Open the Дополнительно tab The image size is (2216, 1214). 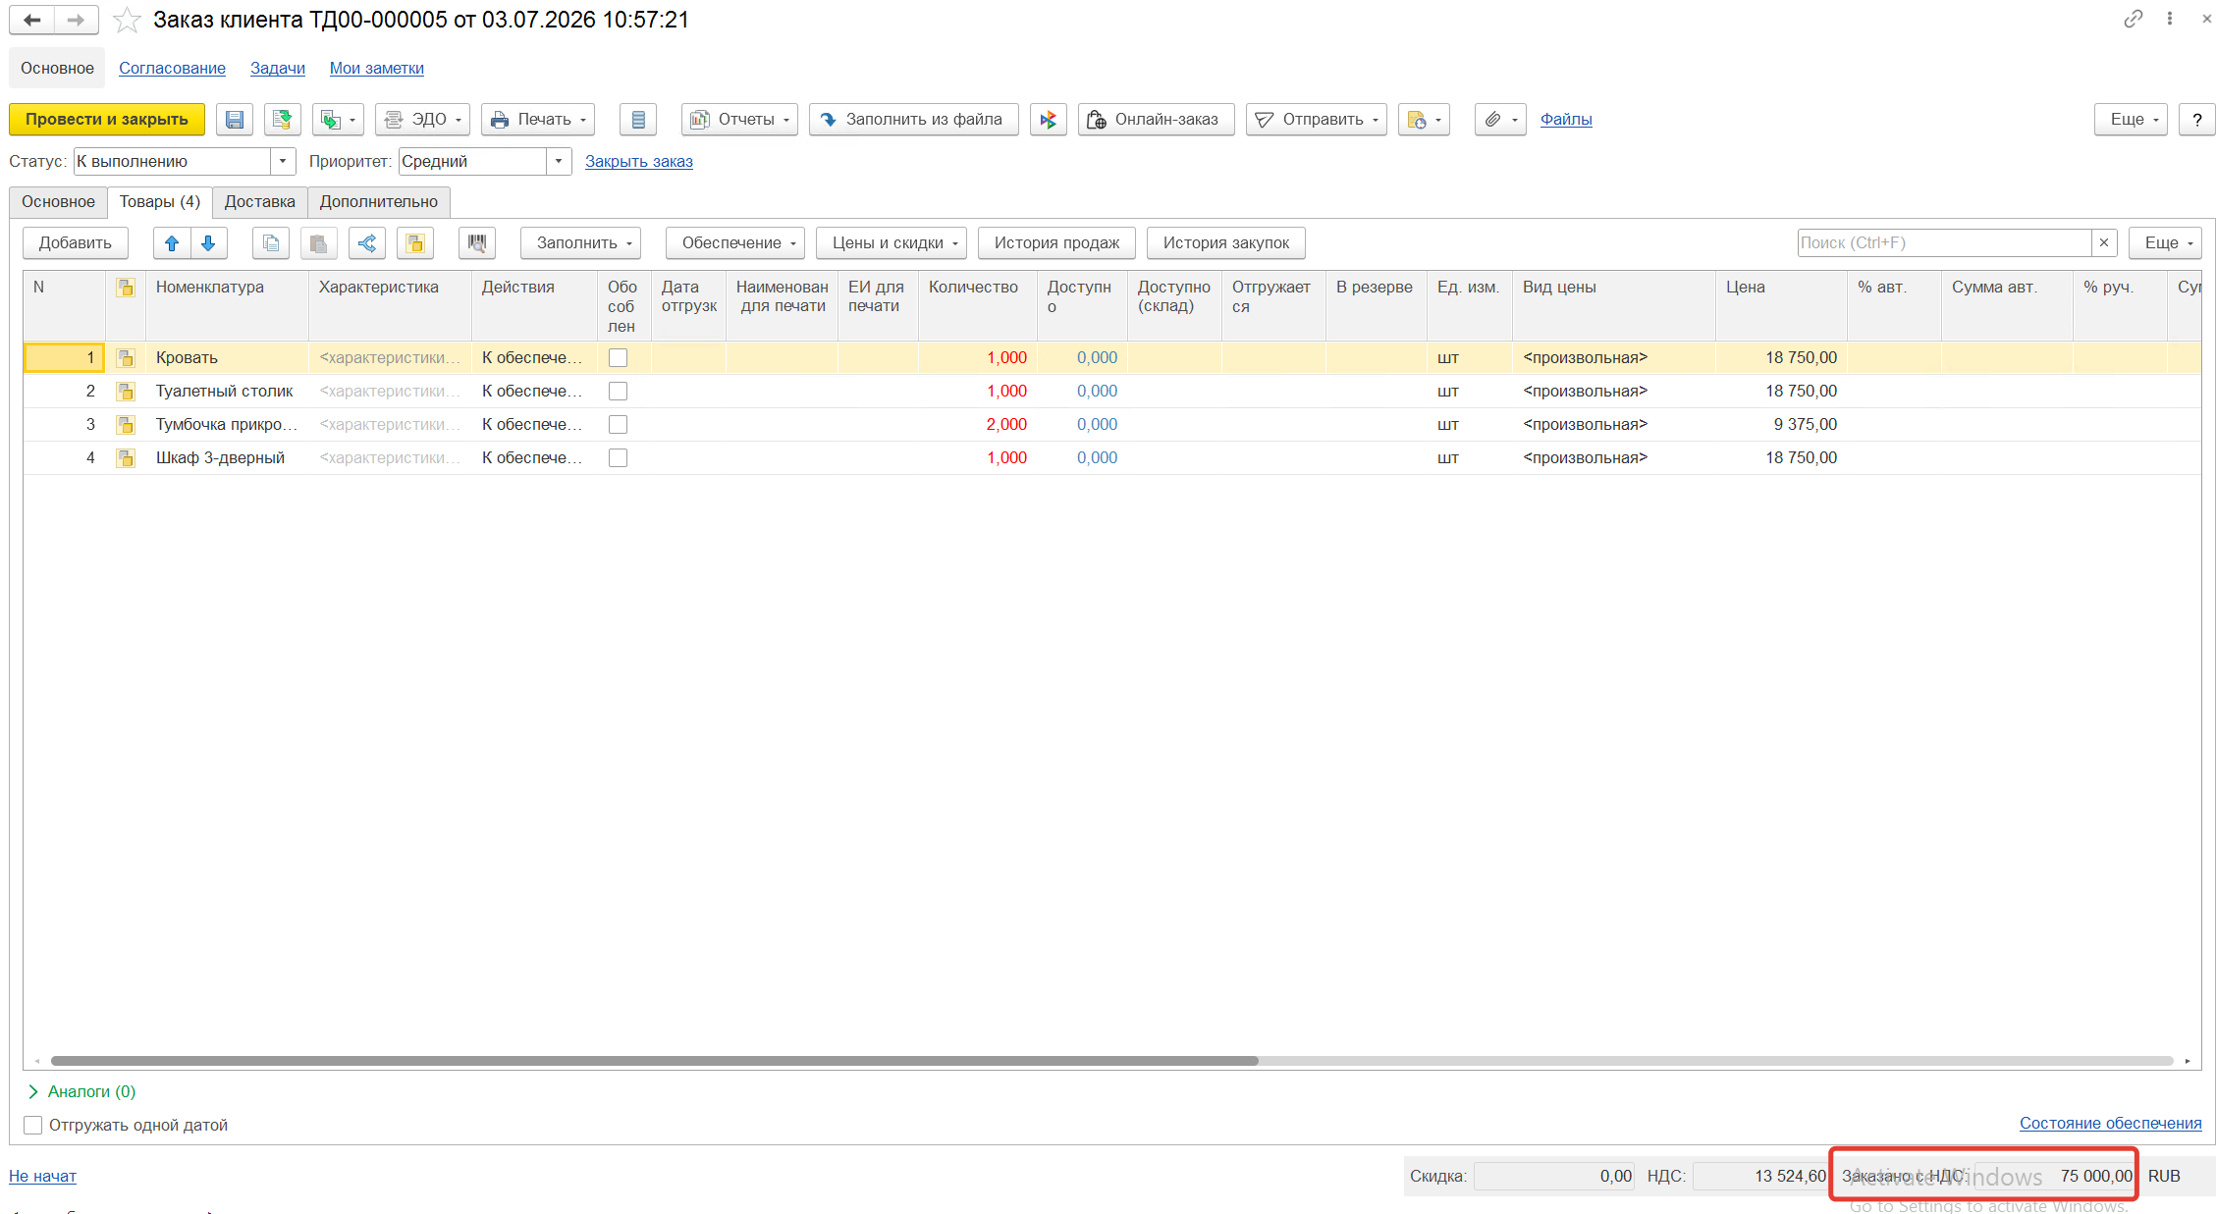coord(379,202)
